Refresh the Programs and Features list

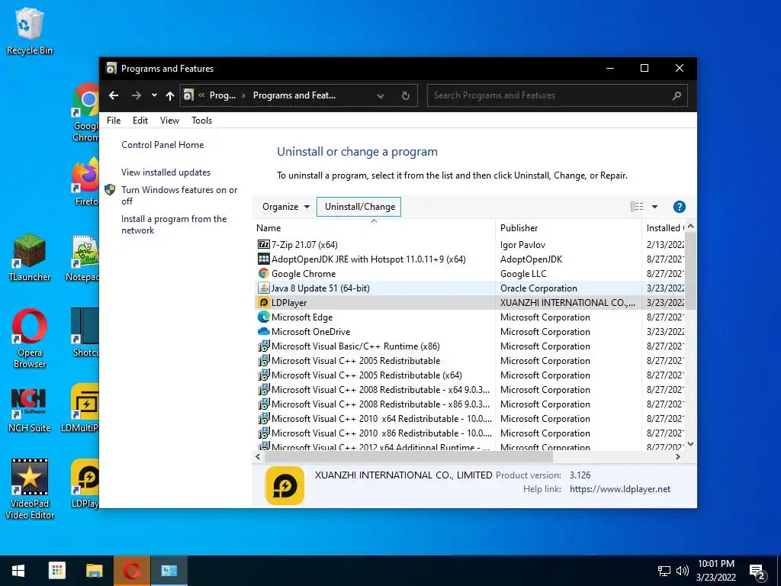click(406, 95)
